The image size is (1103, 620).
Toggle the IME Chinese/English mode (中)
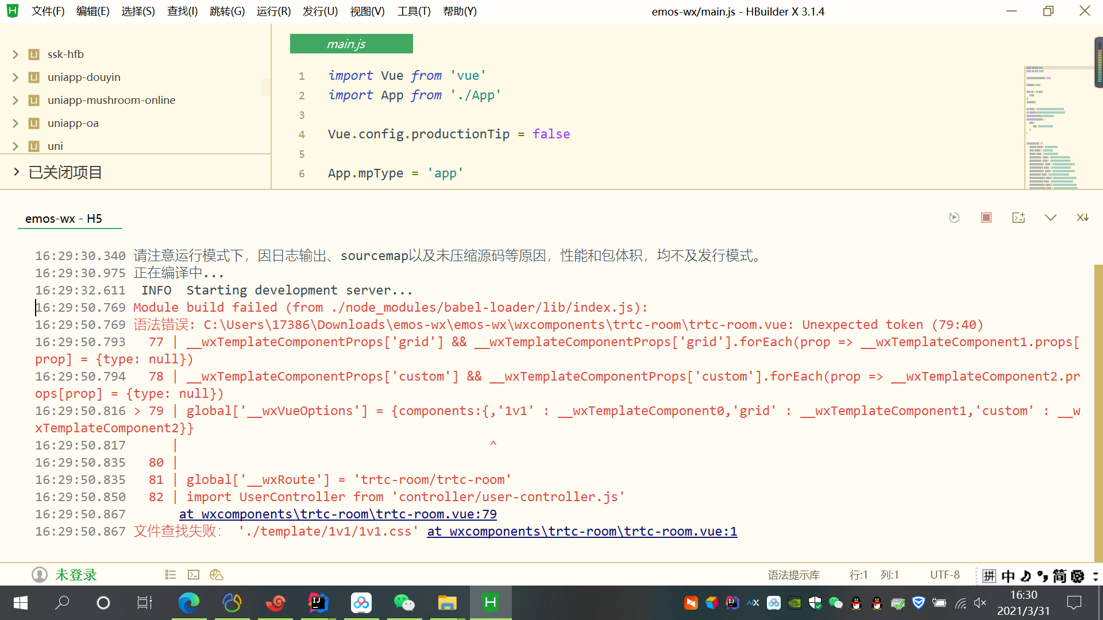pos(1008,576)
